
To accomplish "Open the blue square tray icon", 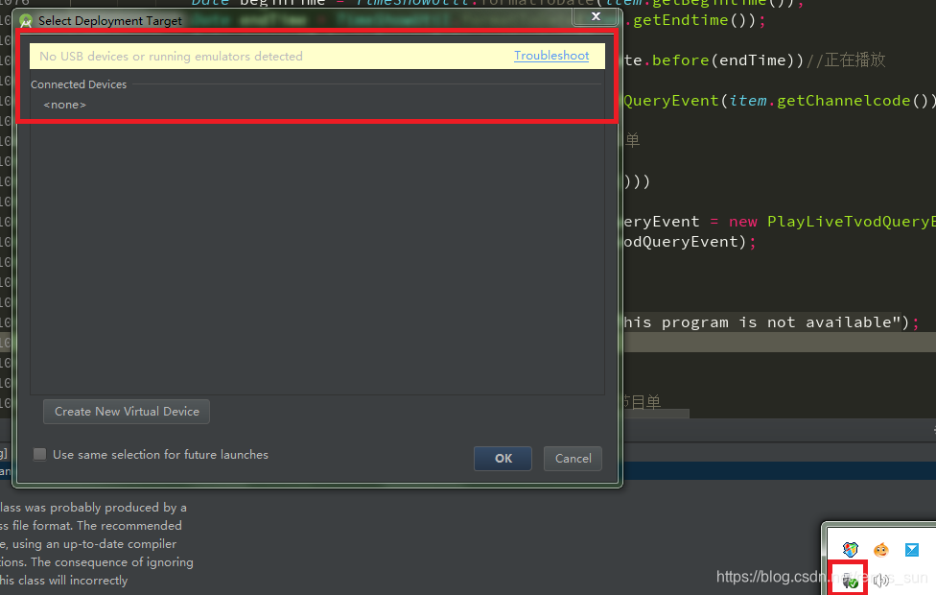I will [911, 549].
